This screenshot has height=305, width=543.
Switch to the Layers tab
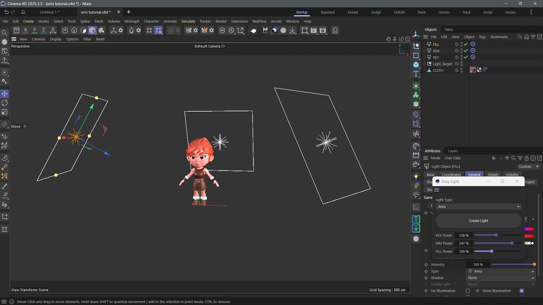click(453, 151)
